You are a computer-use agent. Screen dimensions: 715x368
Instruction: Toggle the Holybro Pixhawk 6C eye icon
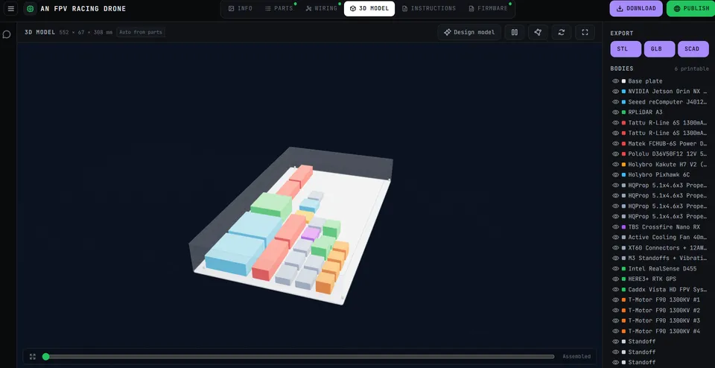(x=616, y=174)
